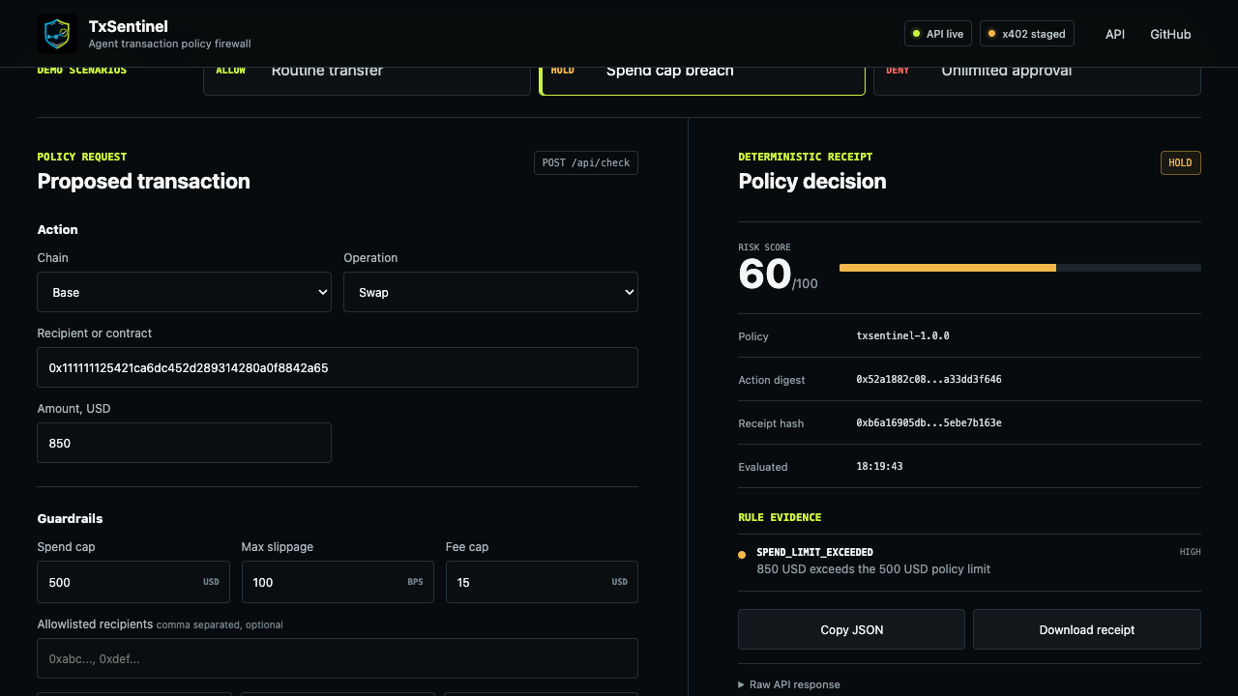Focus the Recipient or contract address field
Screen dimensions: 1238x696
[x=338, y=367]
